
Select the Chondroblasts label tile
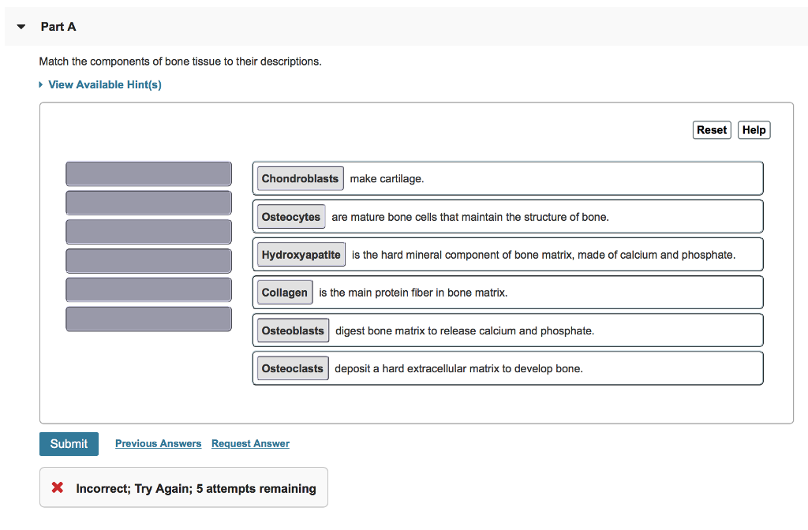click(299, 178)
